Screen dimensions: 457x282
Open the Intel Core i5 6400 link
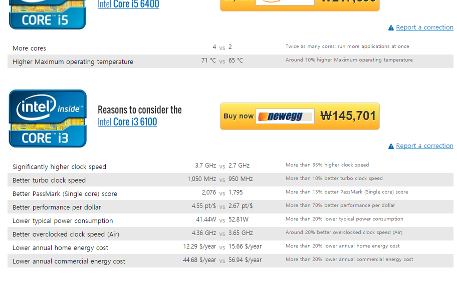pyautogui.click(x=128, y=4)
